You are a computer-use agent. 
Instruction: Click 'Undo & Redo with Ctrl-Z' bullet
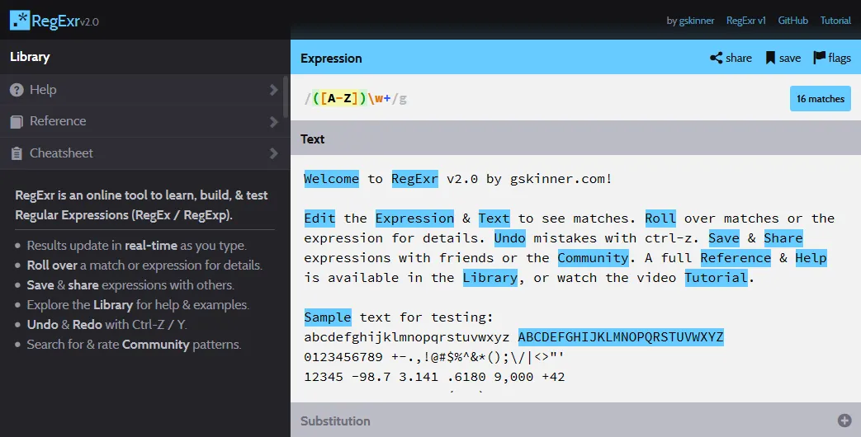(x=107, y=325)
